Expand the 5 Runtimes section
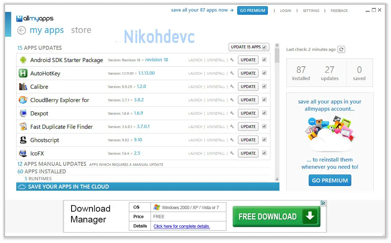The image size is (391, 243). [x=38, y=179]
